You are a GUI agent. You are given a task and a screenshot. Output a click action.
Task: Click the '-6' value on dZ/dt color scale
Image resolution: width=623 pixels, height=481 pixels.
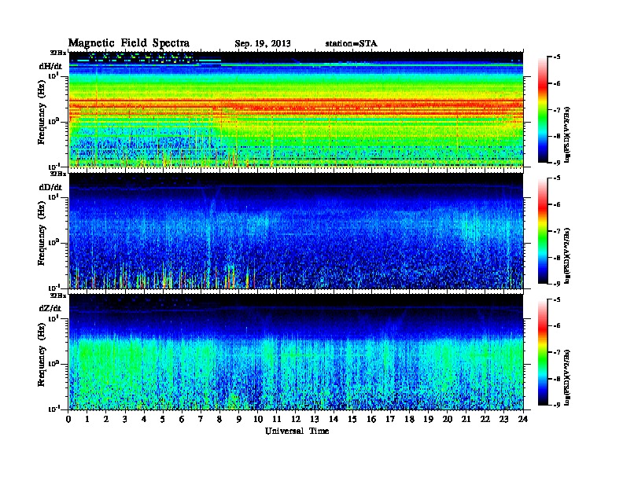tap(556, 326)
